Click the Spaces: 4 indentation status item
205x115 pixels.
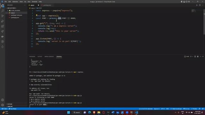tap(157, 109)
